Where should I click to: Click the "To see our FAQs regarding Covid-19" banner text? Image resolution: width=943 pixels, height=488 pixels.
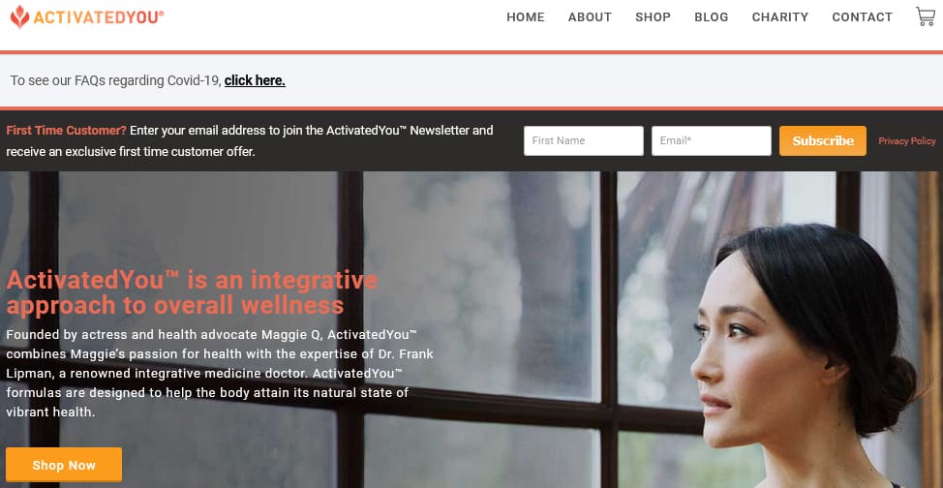[116, 80]
